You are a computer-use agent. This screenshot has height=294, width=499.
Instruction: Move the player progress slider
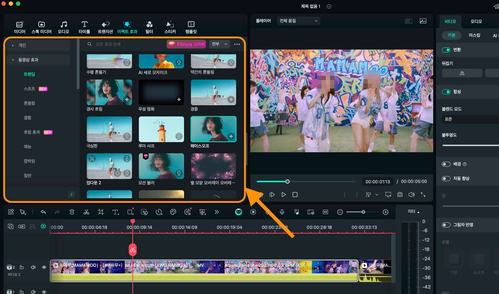coord(287,182)
